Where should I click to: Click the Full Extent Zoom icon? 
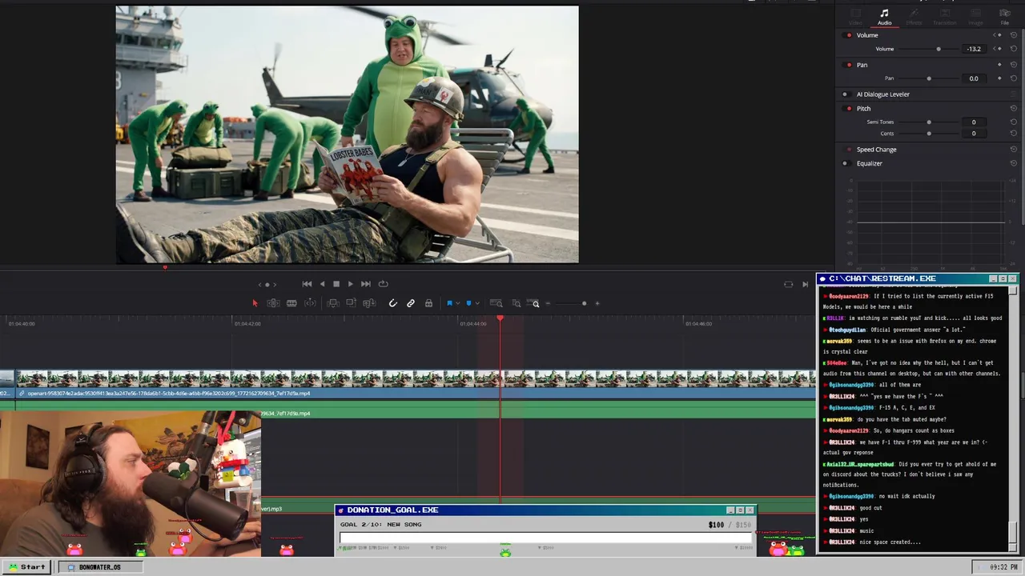point(496,303)
